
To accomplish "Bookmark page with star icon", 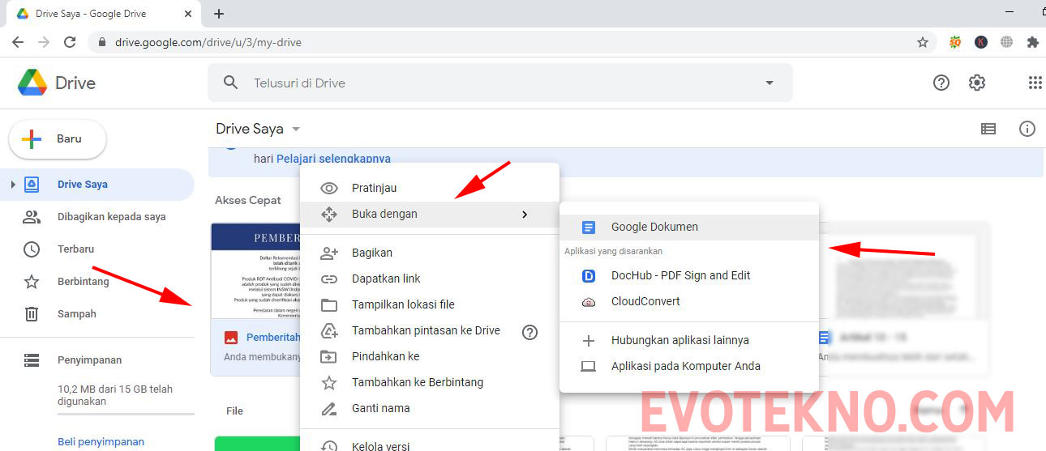I will [923, 42].
